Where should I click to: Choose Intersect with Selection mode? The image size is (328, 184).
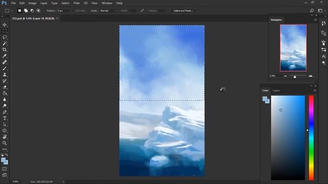38,11
